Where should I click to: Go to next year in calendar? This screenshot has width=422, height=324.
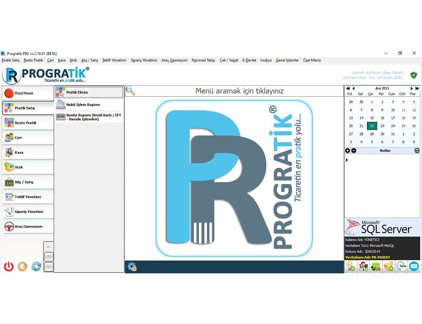point(417,88)
